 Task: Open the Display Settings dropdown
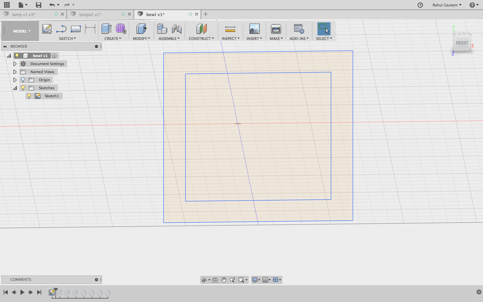[256, 280]
